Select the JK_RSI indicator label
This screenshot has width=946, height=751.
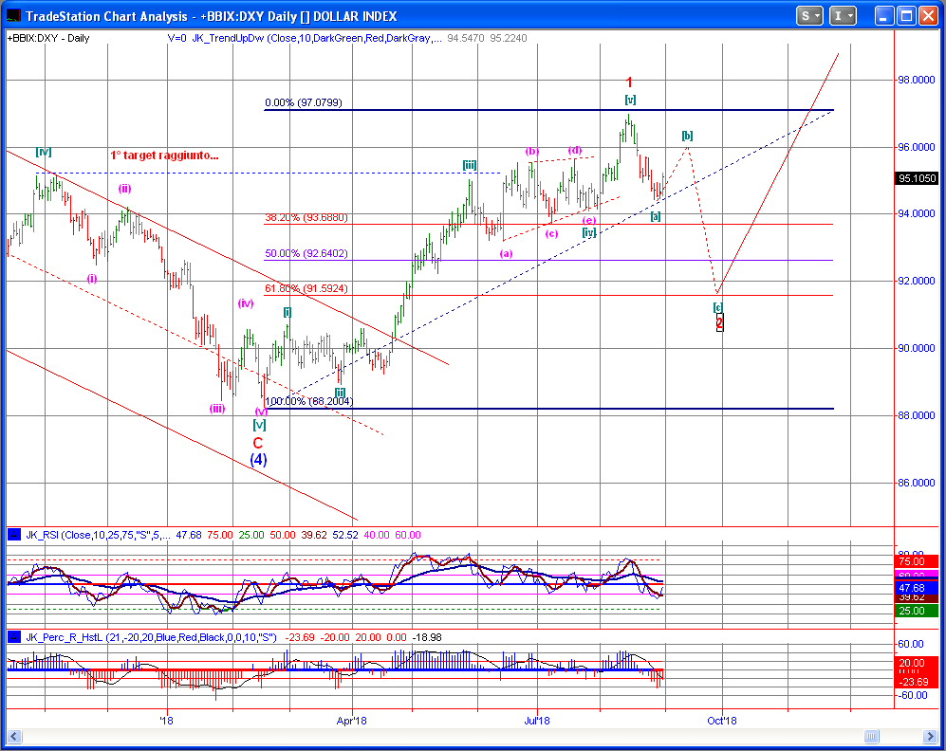pyautogui.click(x=98, y=535)
